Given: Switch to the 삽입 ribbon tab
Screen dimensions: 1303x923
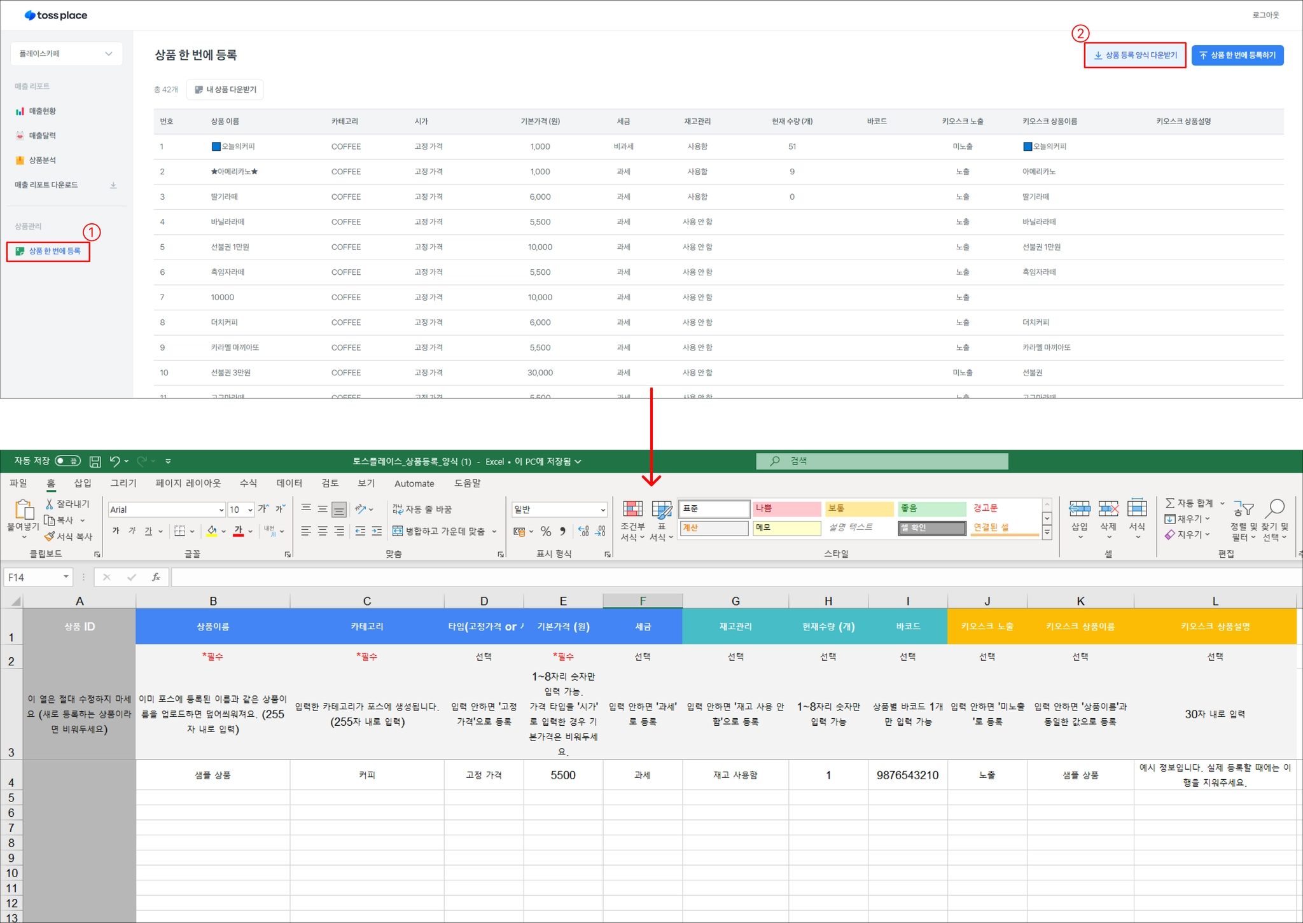Looking at the screenshot, I should pyautogui.click(x=83, y=483).
